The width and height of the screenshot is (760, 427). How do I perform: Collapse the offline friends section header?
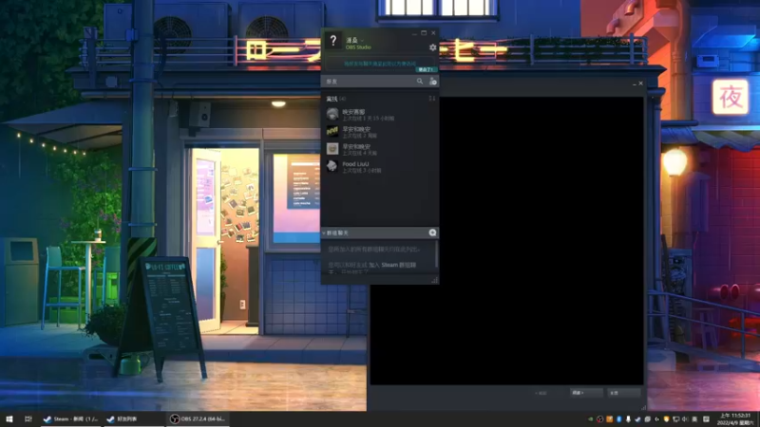pos(336,99)
